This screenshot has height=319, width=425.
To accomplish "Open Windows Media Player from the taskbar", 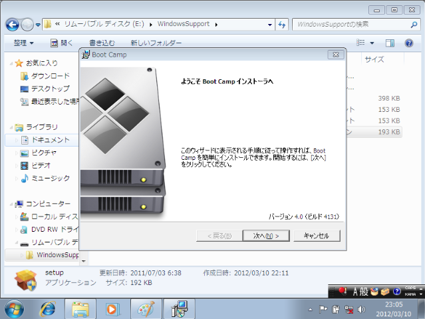I will point(112,309).
